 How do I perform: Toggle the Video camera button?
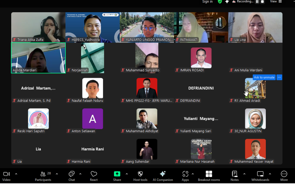click(x=6, y=176)
